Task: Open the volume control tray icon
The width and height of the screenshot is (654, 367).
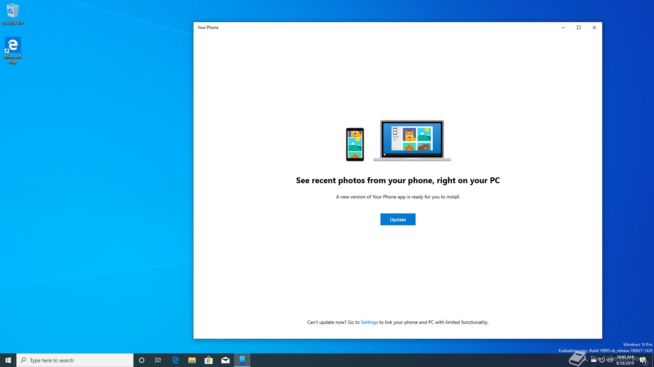Action: coord(610,361)
